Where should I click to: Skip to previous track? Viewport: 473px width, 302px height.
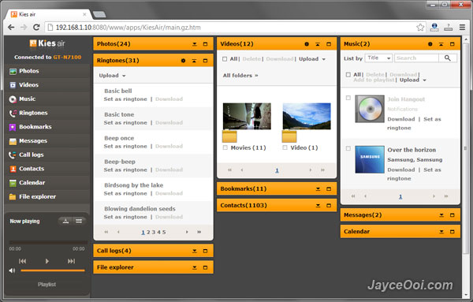[22, 261]
